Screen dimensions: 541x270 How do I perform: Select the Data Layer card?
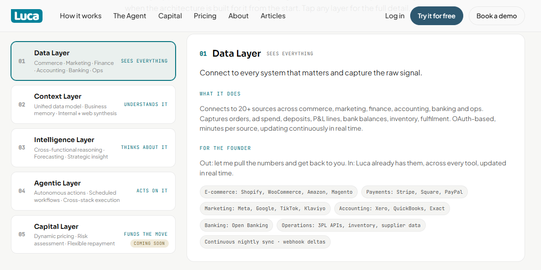tap(93, 61)
